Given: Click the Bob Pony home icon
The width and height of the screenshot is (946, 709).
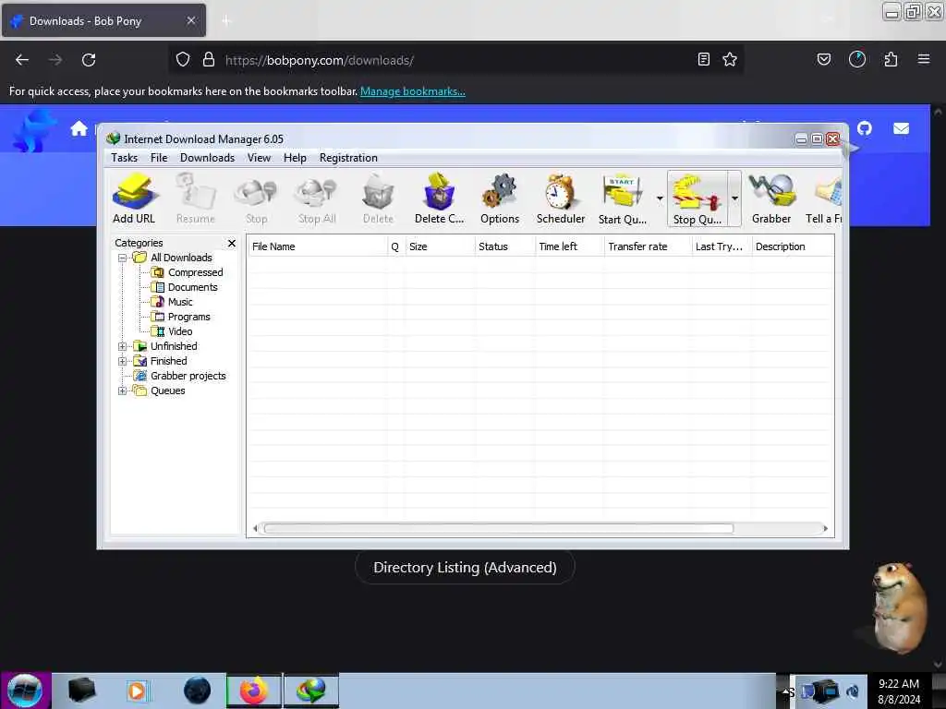Looking at the screenshot, I should pyautogui.click(x=79, y=128).
